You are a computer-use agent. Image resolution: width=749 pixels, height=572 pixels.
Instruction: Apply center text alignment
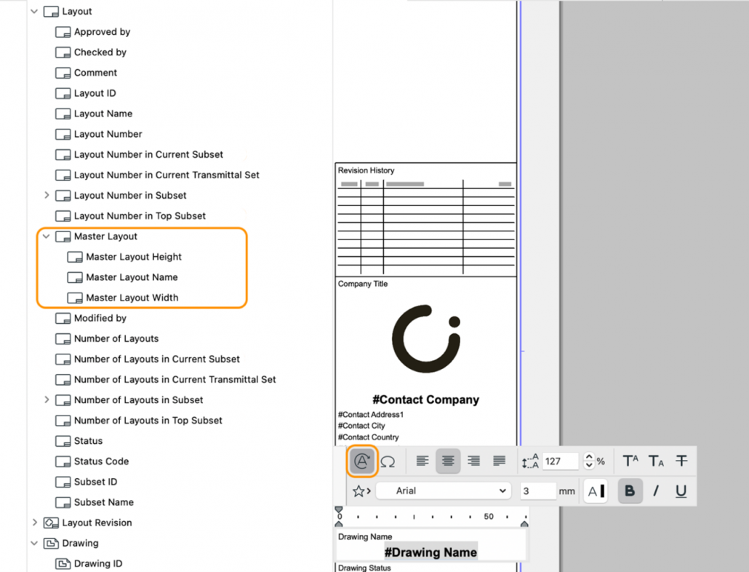coord(448,461)
